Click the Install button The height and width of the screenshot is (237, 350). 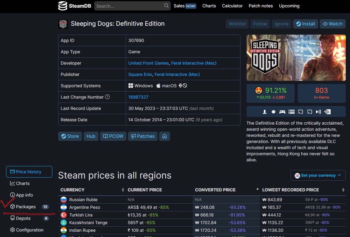click(306, 24)
